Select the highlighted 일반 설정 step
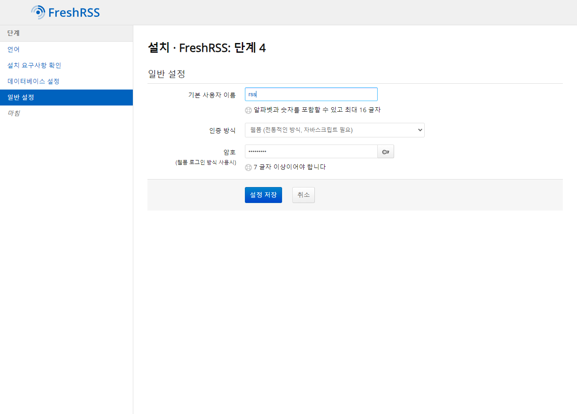Viewport: 577px width, 414px height. (x=21, y=97)
